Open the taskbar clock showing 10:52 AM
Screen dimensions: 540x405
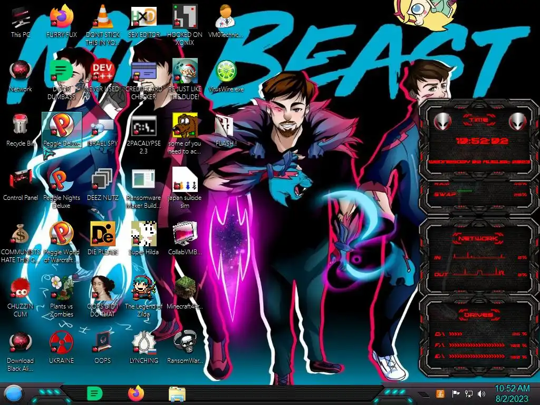(512, 393)
